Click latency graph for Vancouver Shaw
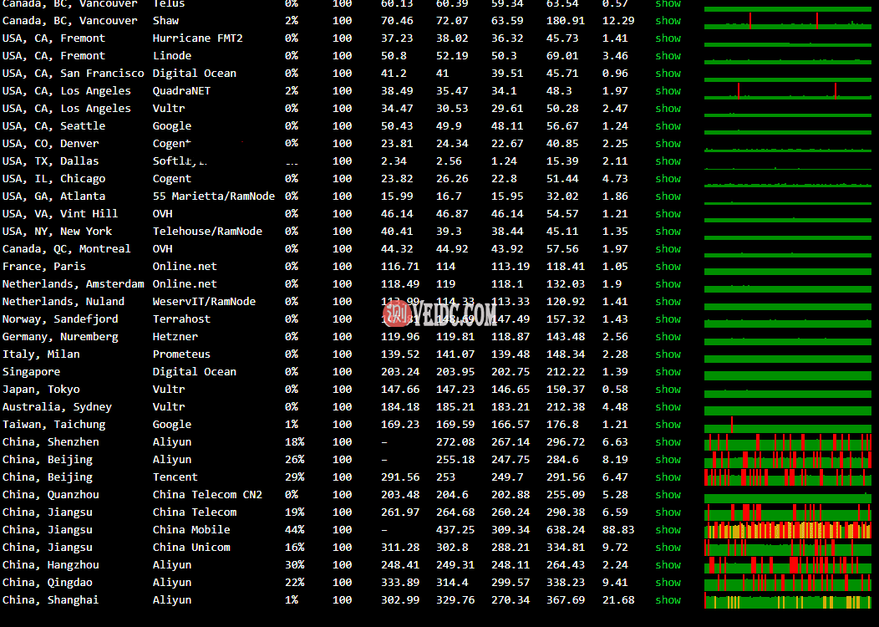The width and height of the screenshot is (879, 627). pos(788,21)
